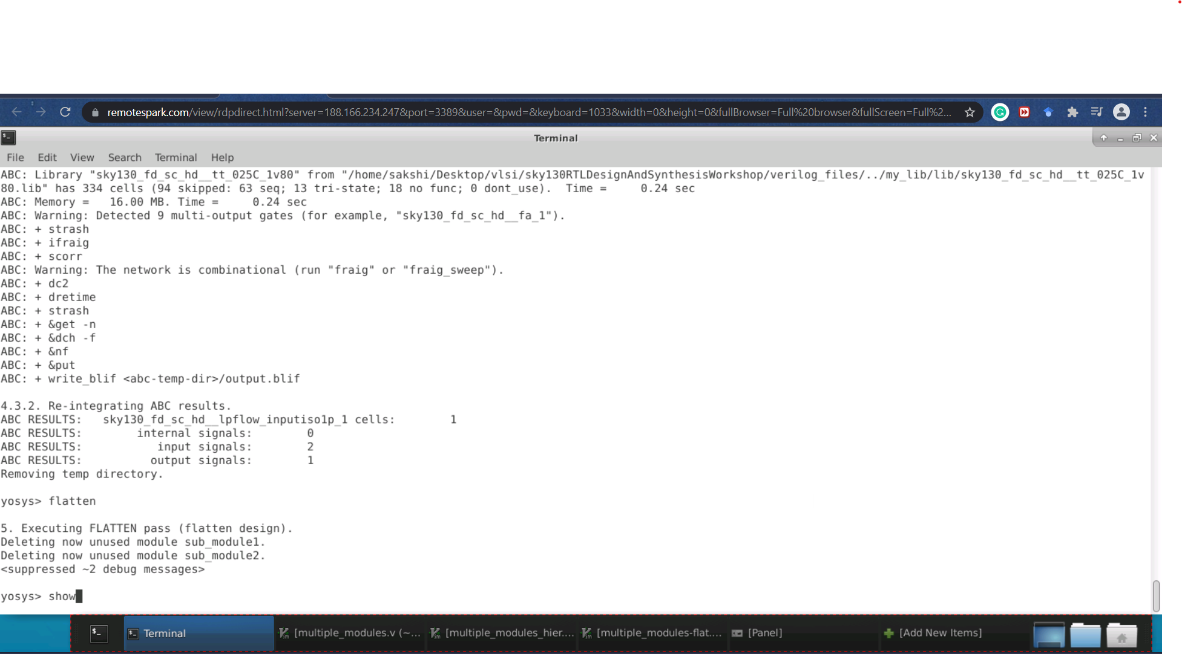
Task: Open the browser Extensions puzzle icon
Action: (1072, 112)
